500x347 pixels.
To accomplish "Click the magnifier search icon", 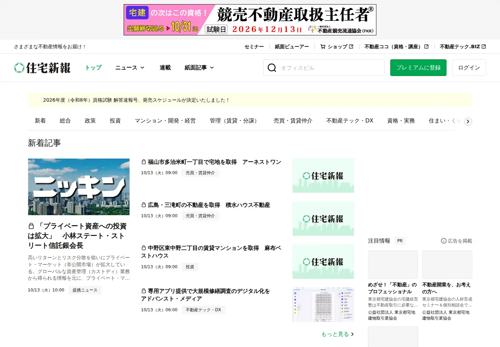I will point(272,68).
